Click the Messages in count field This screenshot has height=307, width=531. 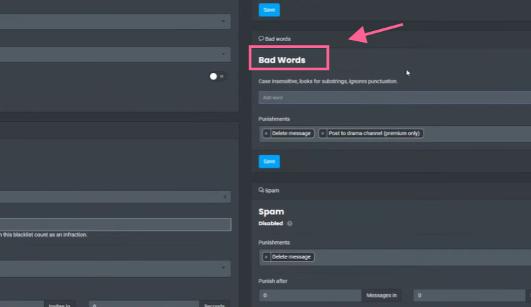coord(310,296)
